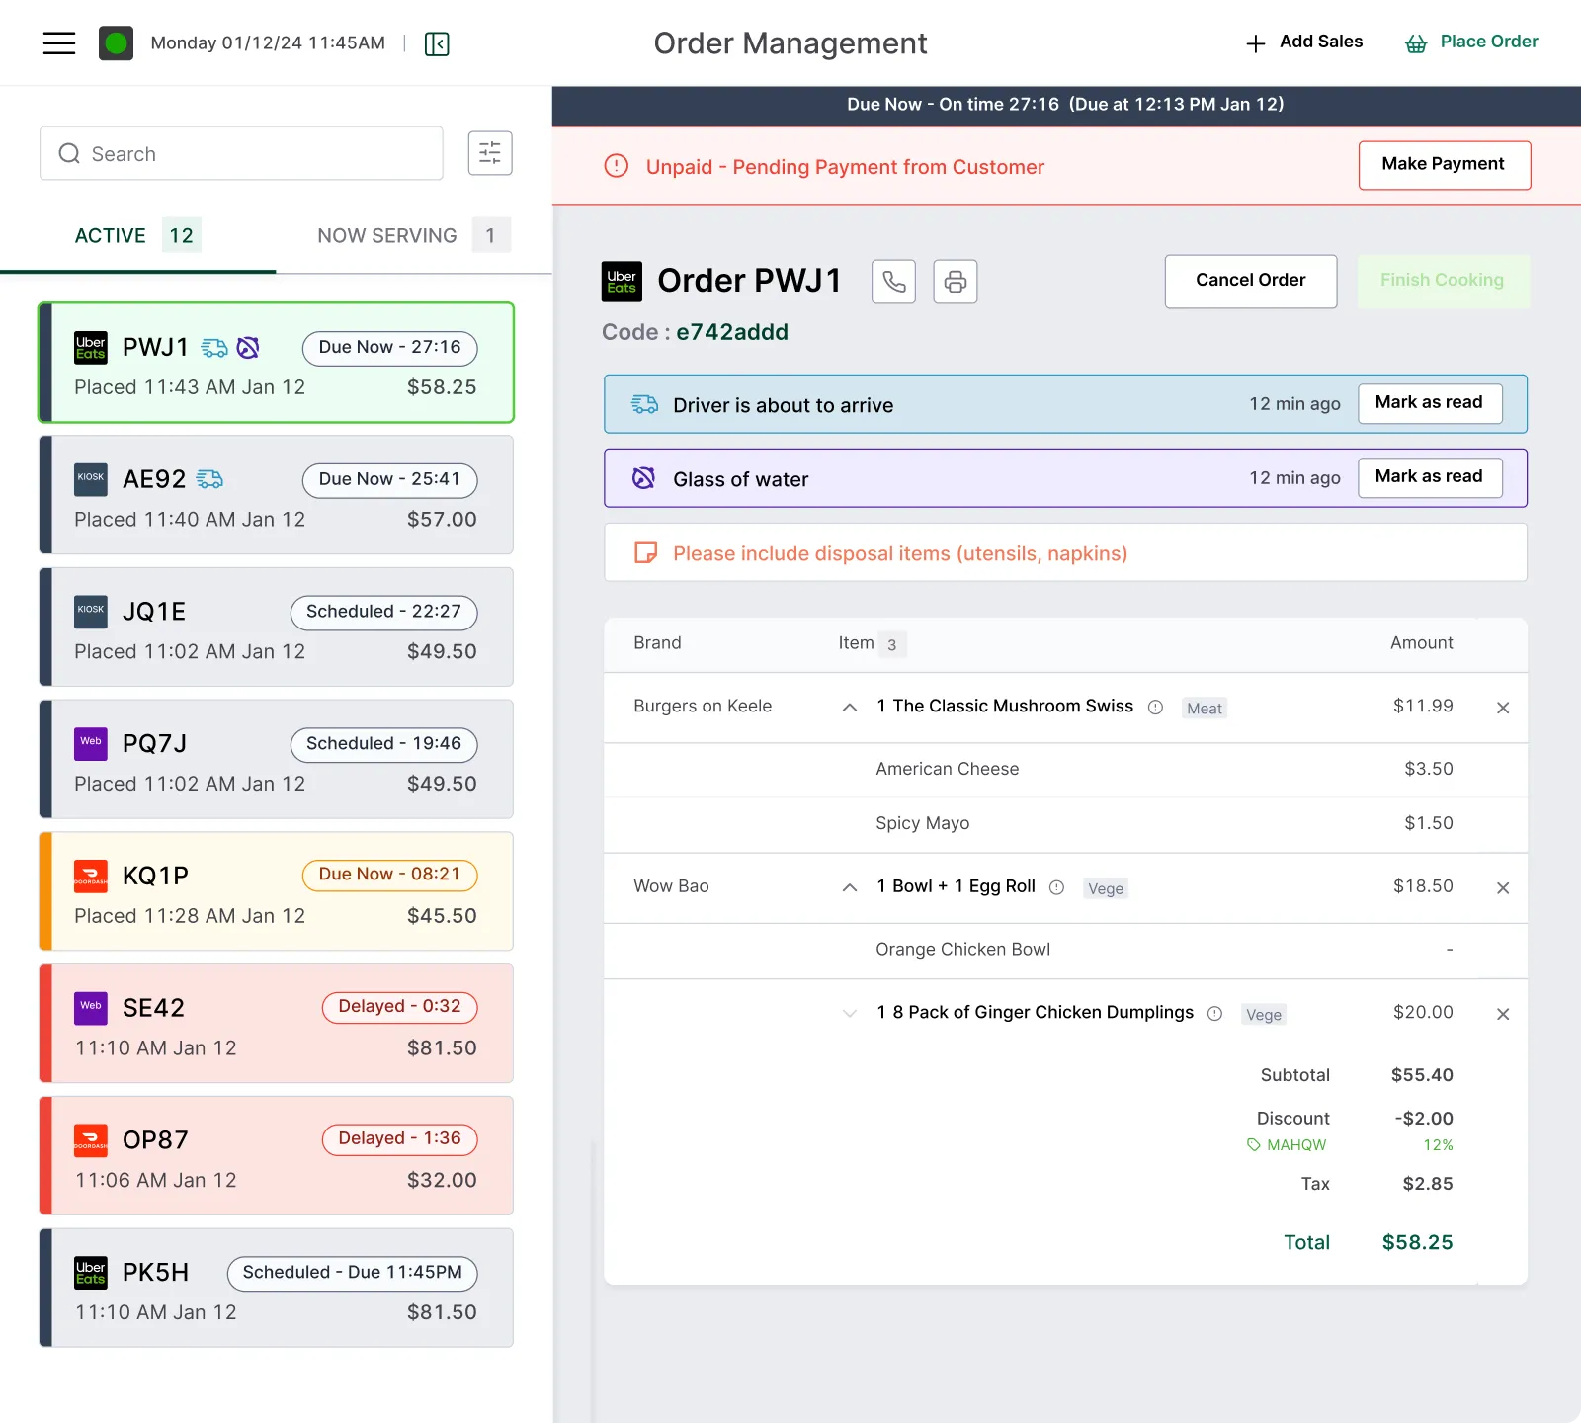Viewport: 1581px width, 1423px height.
Task: Click the allergy icon beside Glass of water
Action: tap(643, 478)
